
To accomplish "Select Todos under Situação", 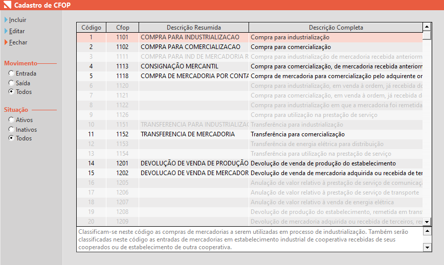I will (20, 138).
